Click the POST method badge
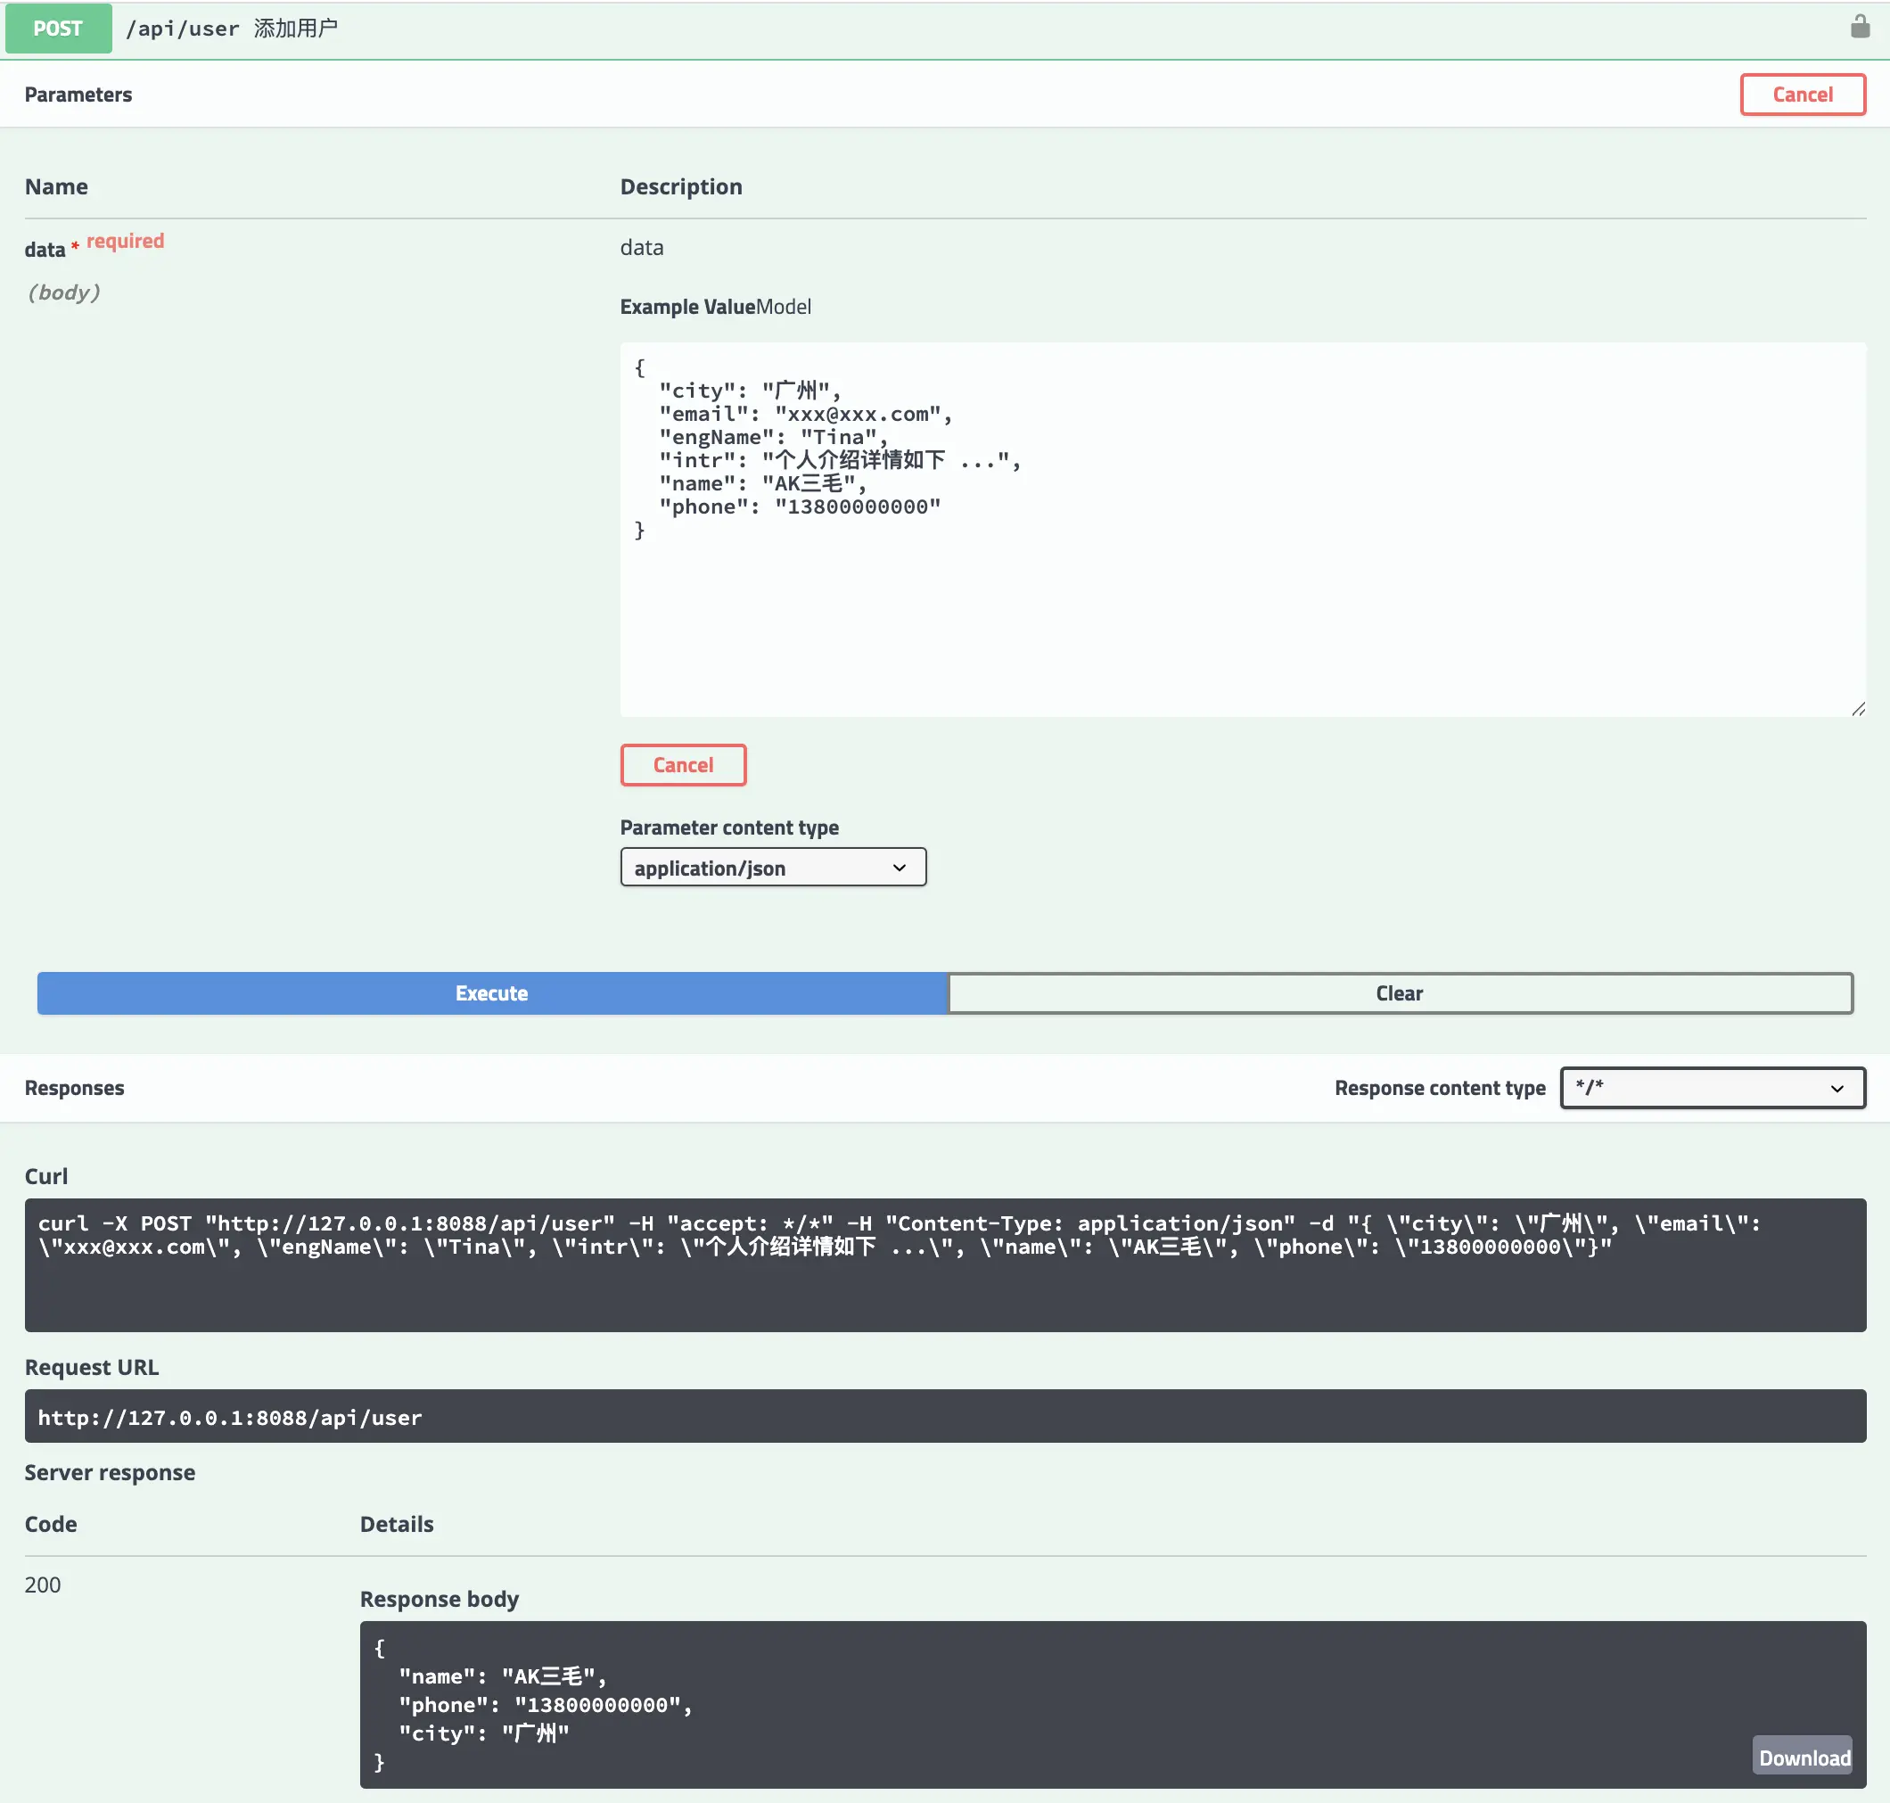Screen dimensions: 1890x1803 tap(59, 28)
